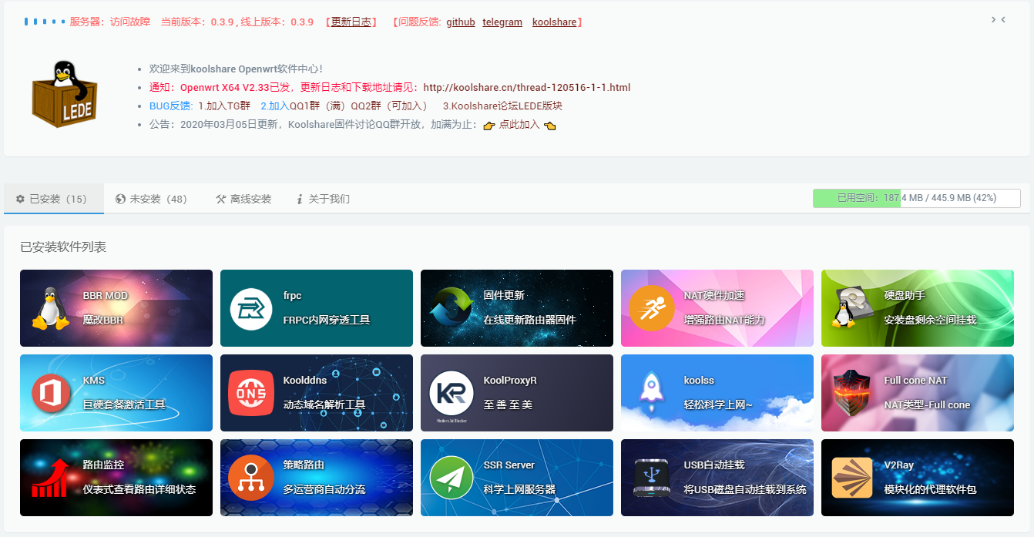Click the 多运营商自动分流 description

(x=324, y=489)
